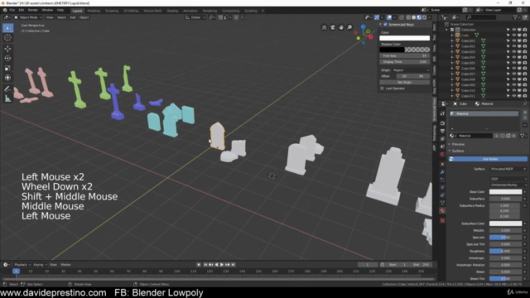
Task: Click the Base Color swatch
Action: (506, 192)
